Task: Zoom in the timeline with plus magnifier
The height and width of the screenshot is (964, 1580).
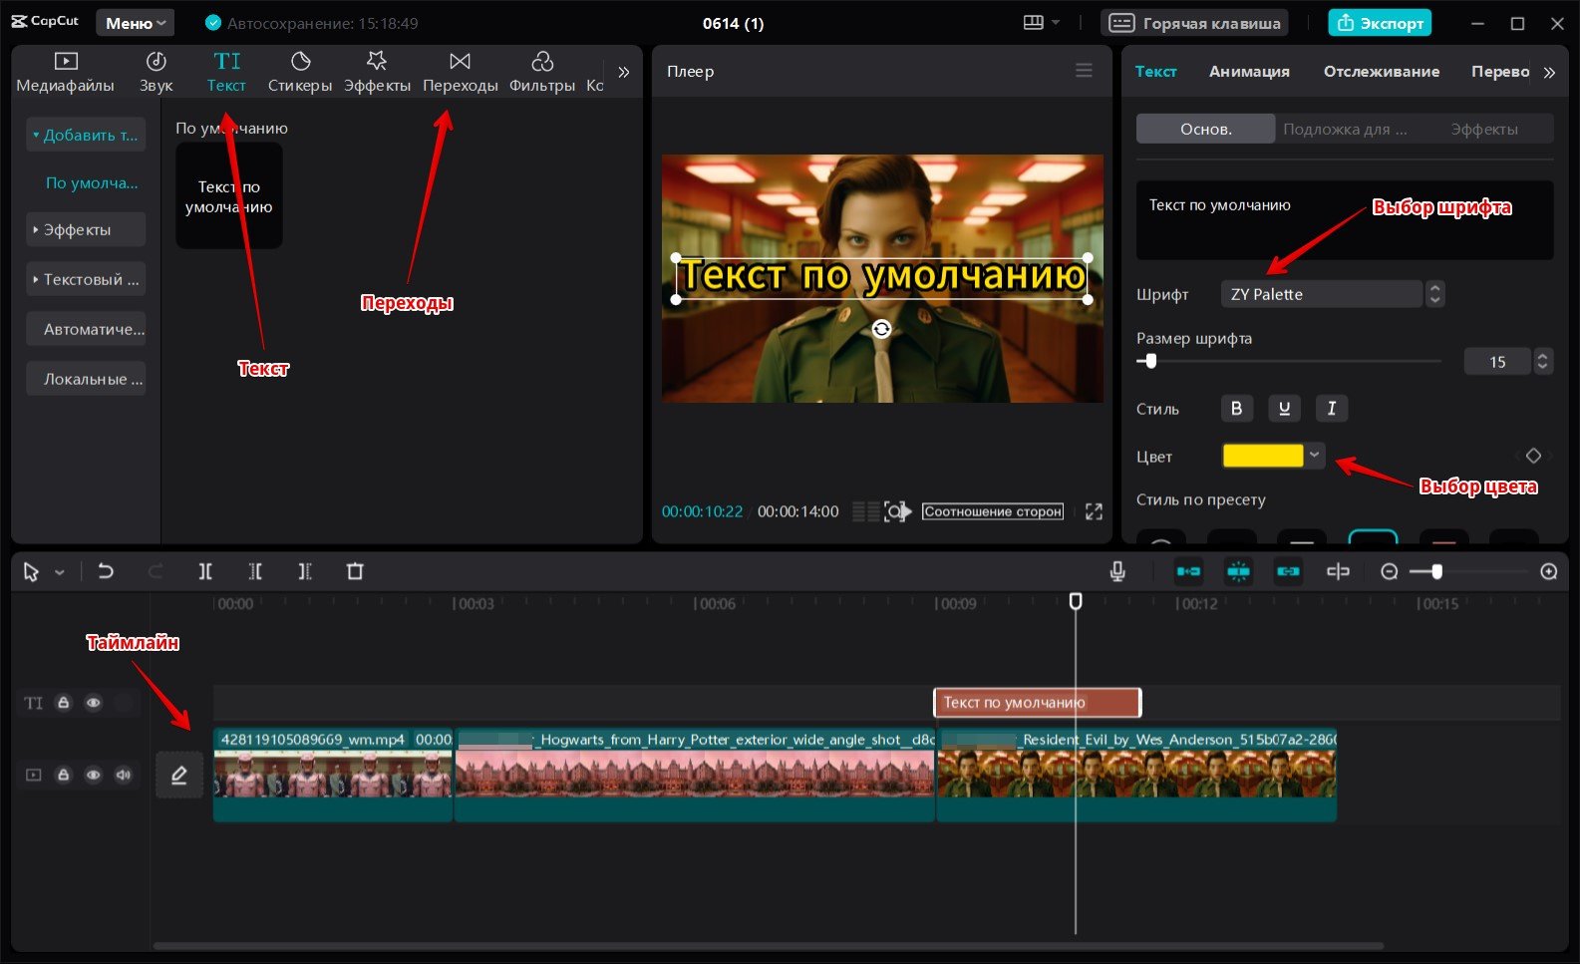Action: coord(1548,571)
